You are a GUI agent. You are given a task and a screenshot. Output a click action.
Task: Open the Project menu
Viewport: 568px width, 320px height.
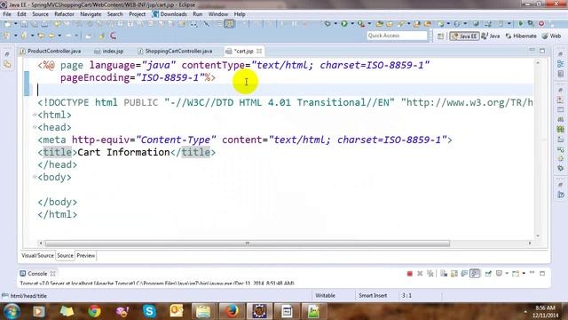pos(138,14)
